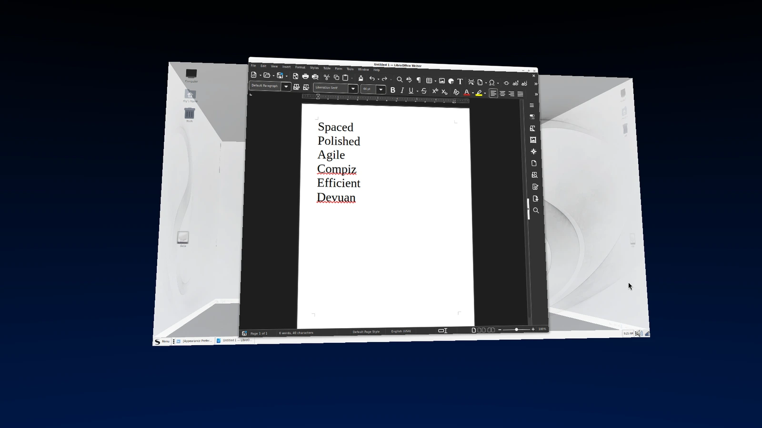Toggle Underline formatting
This screenshot has height=428, width=762.
411,90
